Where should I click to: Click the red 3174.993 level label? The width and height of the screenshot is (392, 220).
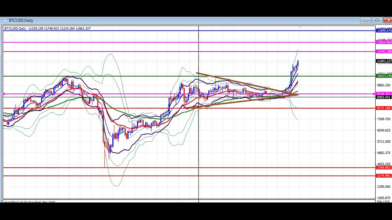click(384, 176)
